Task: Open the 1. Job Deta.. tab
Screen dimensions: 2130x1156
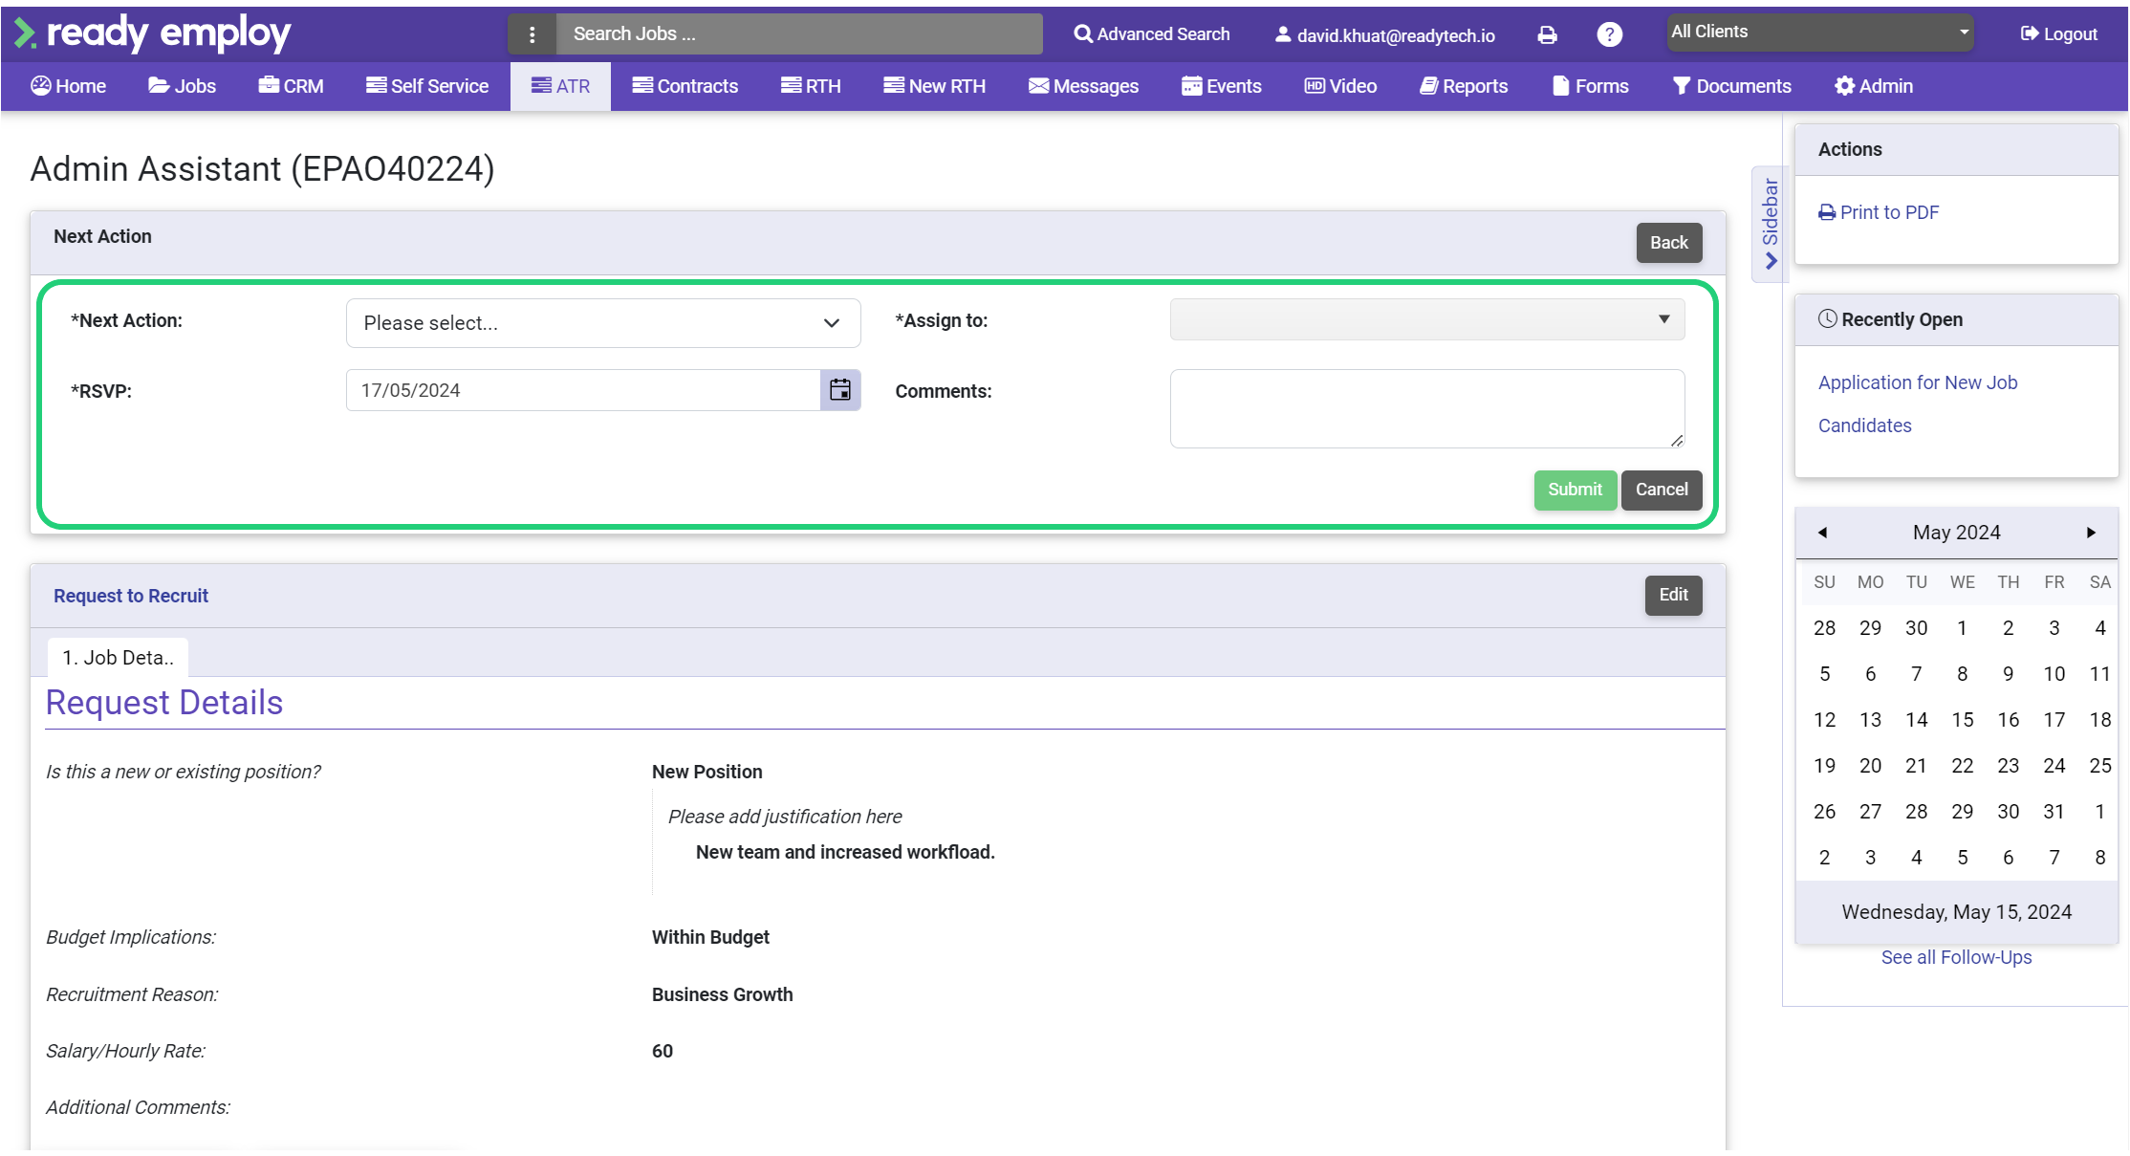Action: [x=118, y=658]
